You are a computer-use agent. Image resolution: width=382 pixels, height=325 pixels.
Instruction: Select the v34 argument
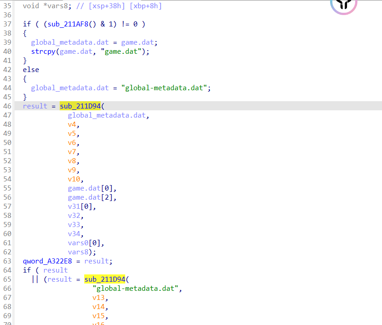click(74, 233)
